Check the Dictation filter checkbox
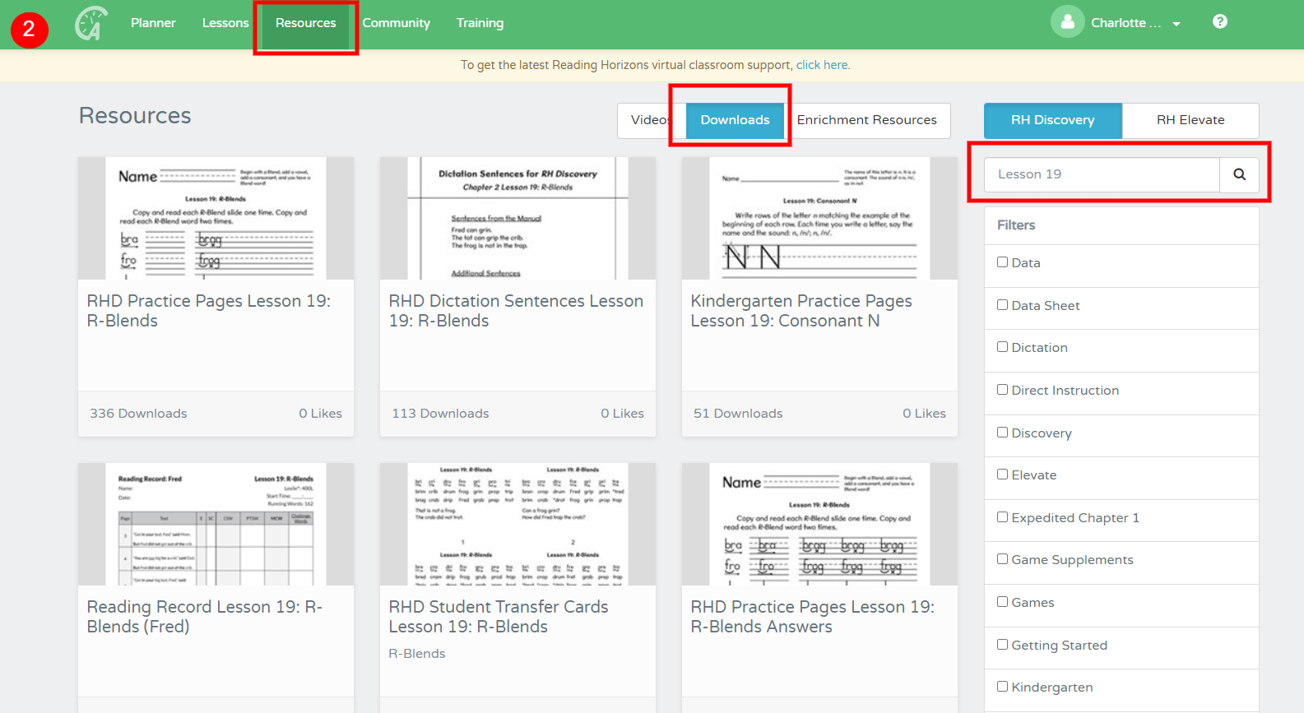 1002,347
